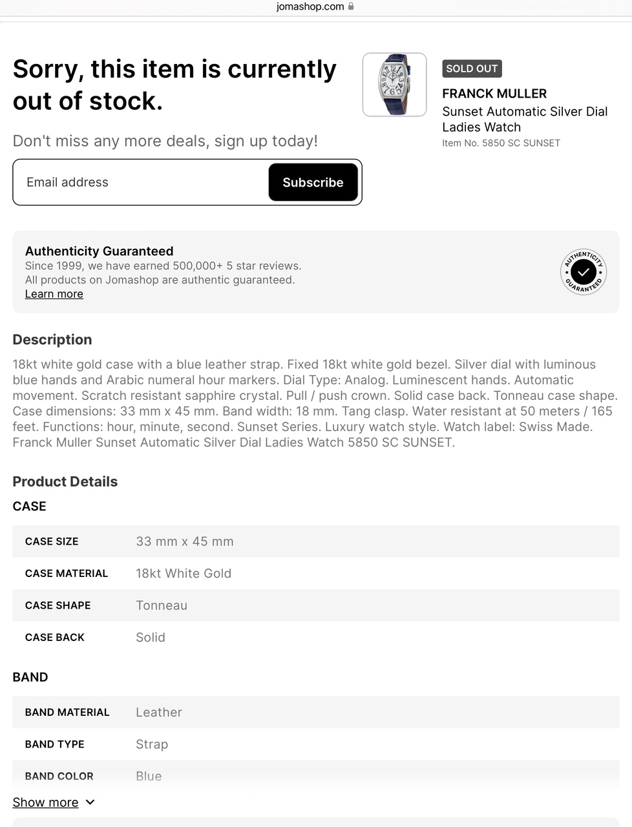
Task: Click the lock icon in the address bar
Action: (x=351, y=6)
